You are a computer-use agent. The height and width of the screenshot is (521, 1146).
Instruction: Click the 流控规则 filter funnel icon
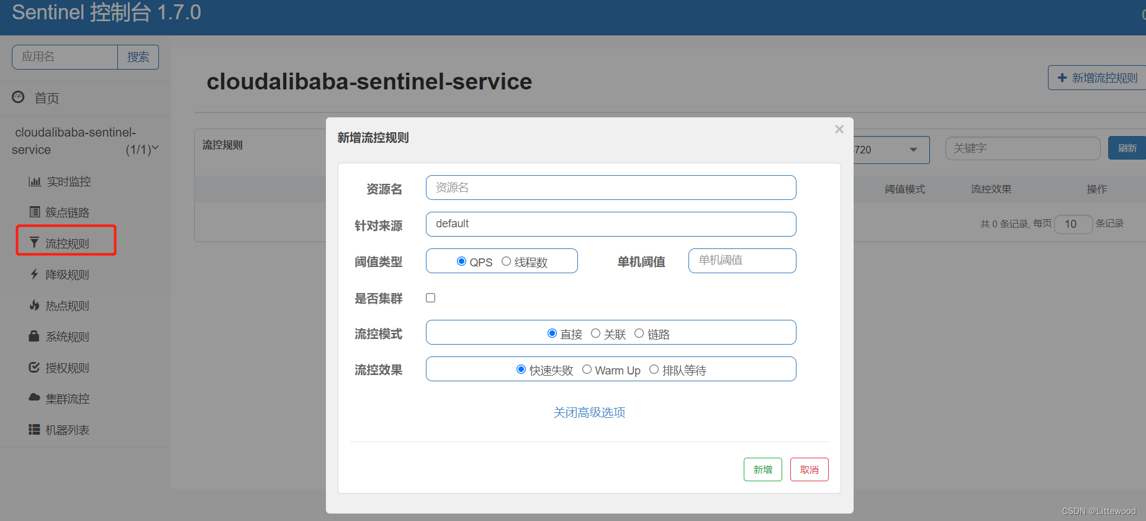pos(34,243)
